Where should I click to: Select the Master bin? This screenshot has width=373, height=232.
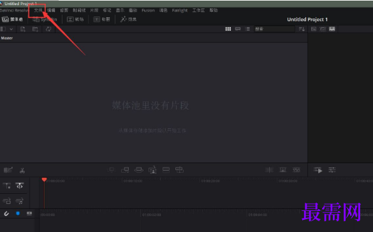[x=7, y=38]
